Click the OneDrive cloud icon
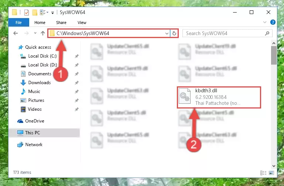The width and height of the screenshot is (284, 186). [20, 121]
